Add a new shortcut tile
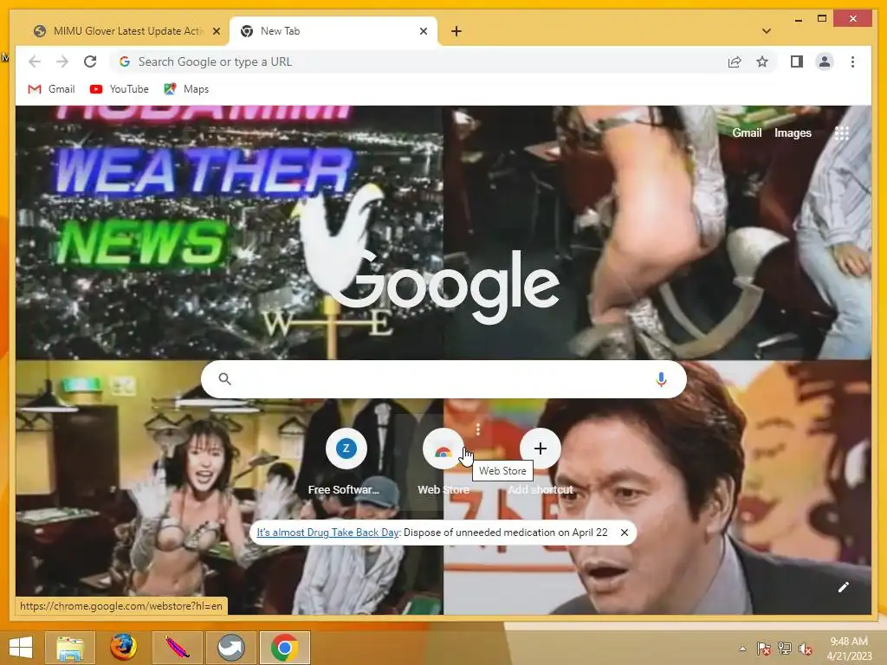This screenshot has width=887, height=665. [541, 462]
